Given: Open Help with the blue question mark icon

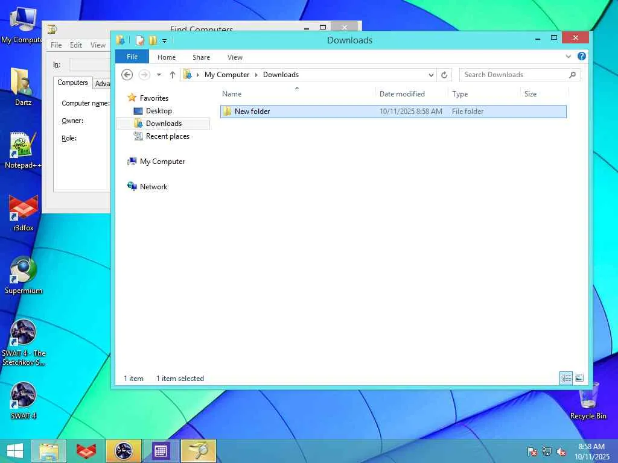Looking at the screenshot, I should 581,56.
